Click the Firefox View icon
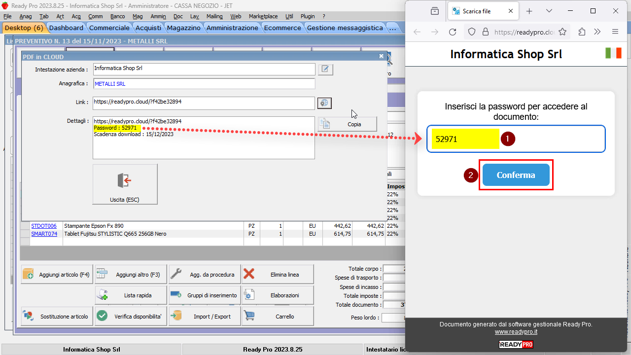 [435, 11]
